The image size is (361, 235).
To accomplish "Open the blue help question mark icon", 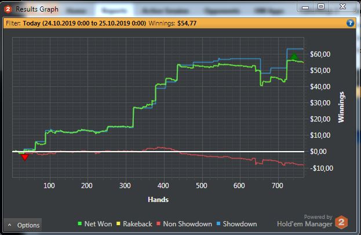I will pyautogui.click(x=350, y=23).
